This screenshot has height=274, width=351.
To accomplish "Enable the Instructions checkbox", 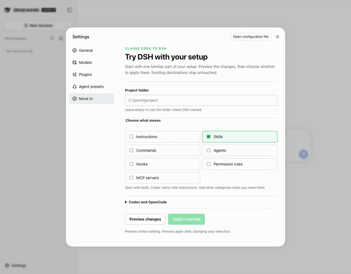I will (x=131, y=137).
